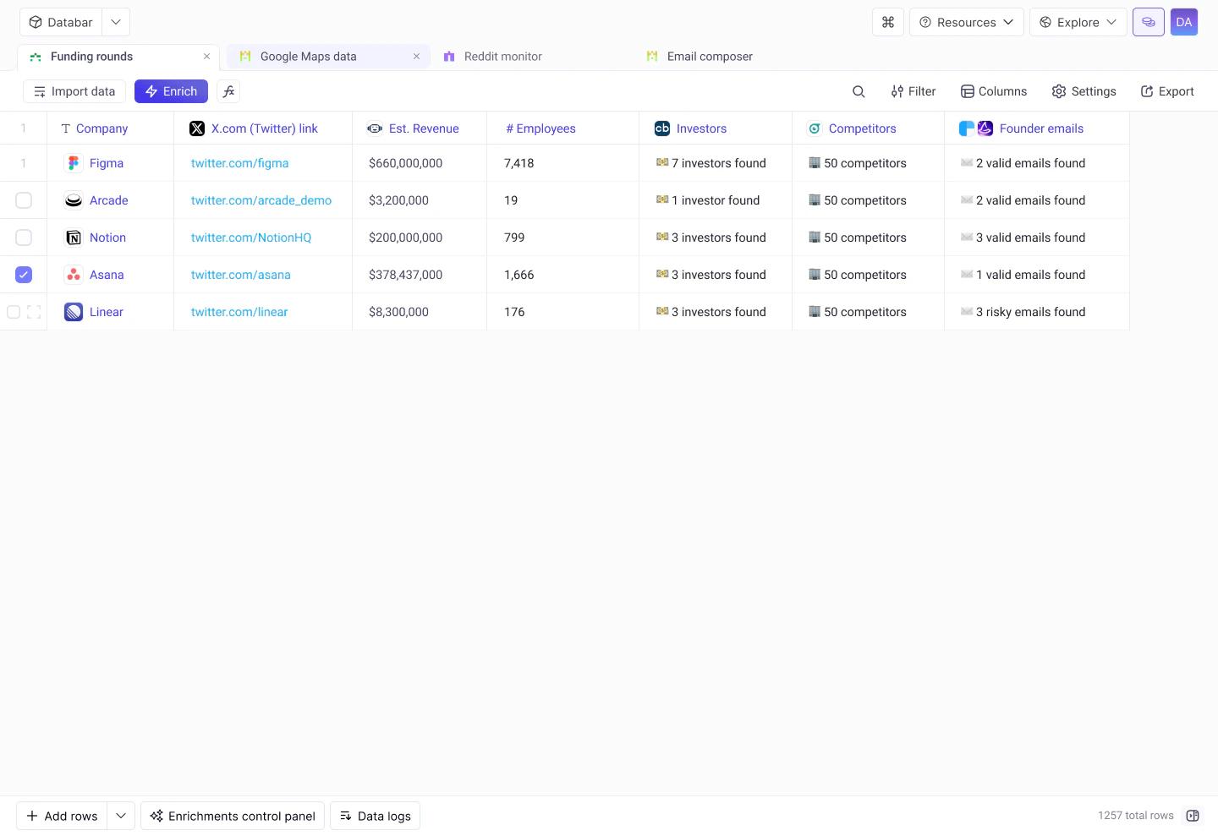Click the Est. Revenue column header icon
The image size is (1218, 836).
coord(375,128)
